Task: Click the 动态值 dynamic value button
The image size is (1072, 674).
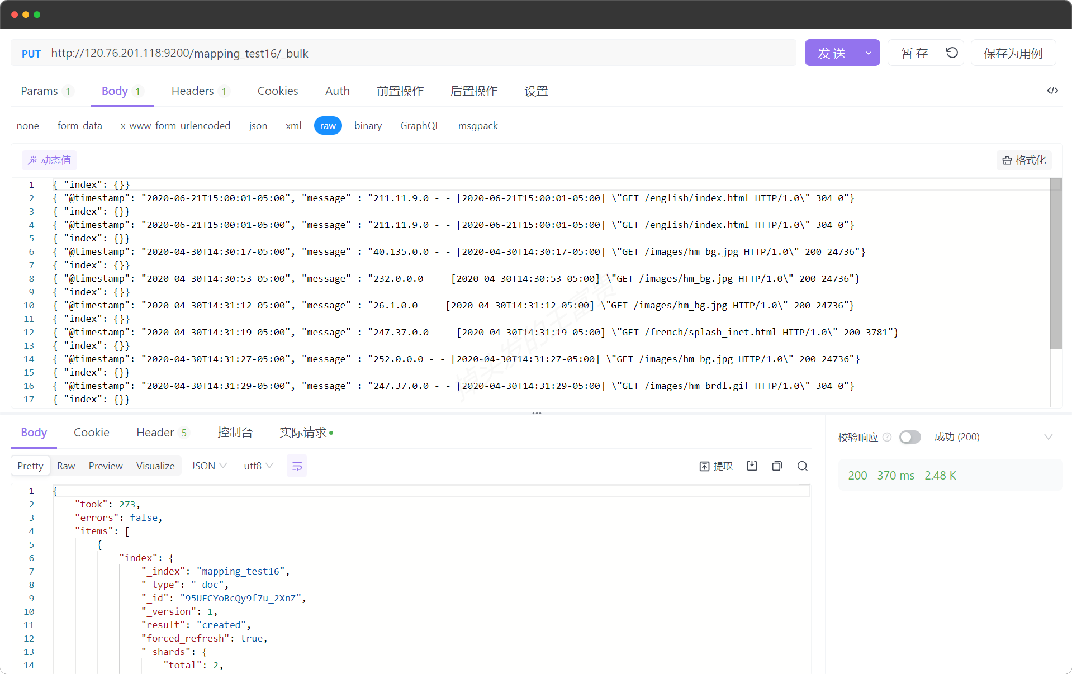Action: pos(49,160)
